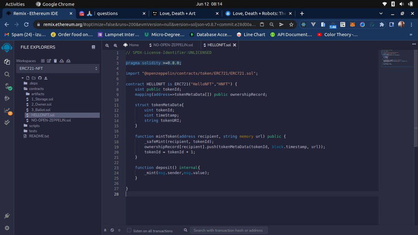Expand the artifacts folder
This screenshot has width=418, height=235.
pyautogui.click(x=35, y=94)
